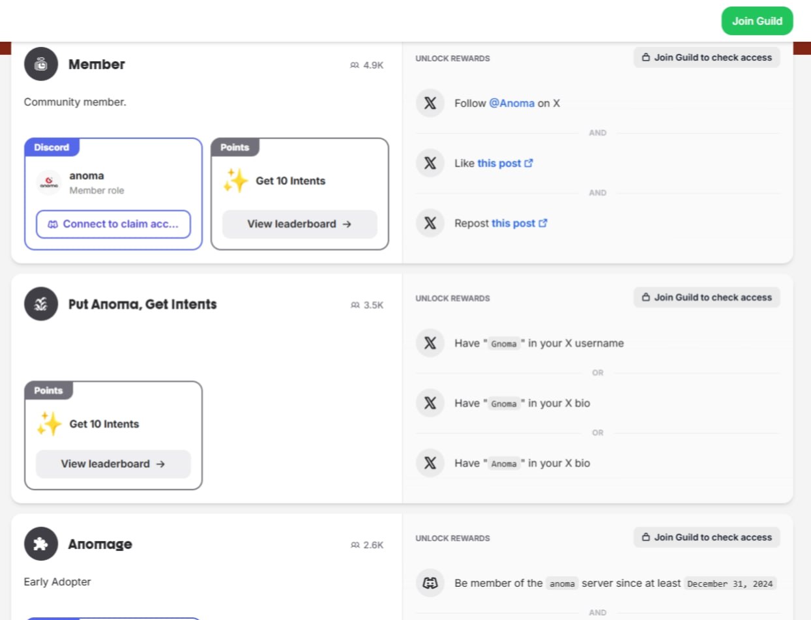Click the X icon beside Repost this post
The height and width of the screenshot is (620, 811).
point(430,223)
